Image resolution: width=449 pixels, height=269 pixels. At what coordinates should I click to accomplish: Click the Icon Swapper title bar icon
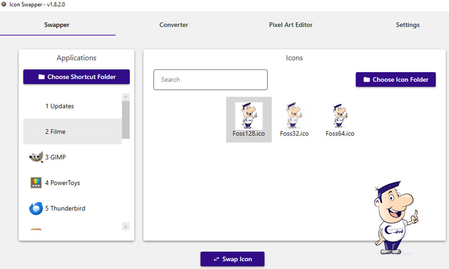click(4, 5)
